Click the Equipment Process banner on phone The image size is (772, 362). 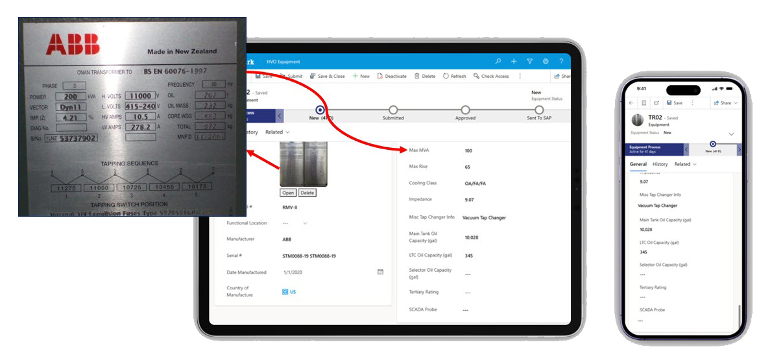point(655,149)
